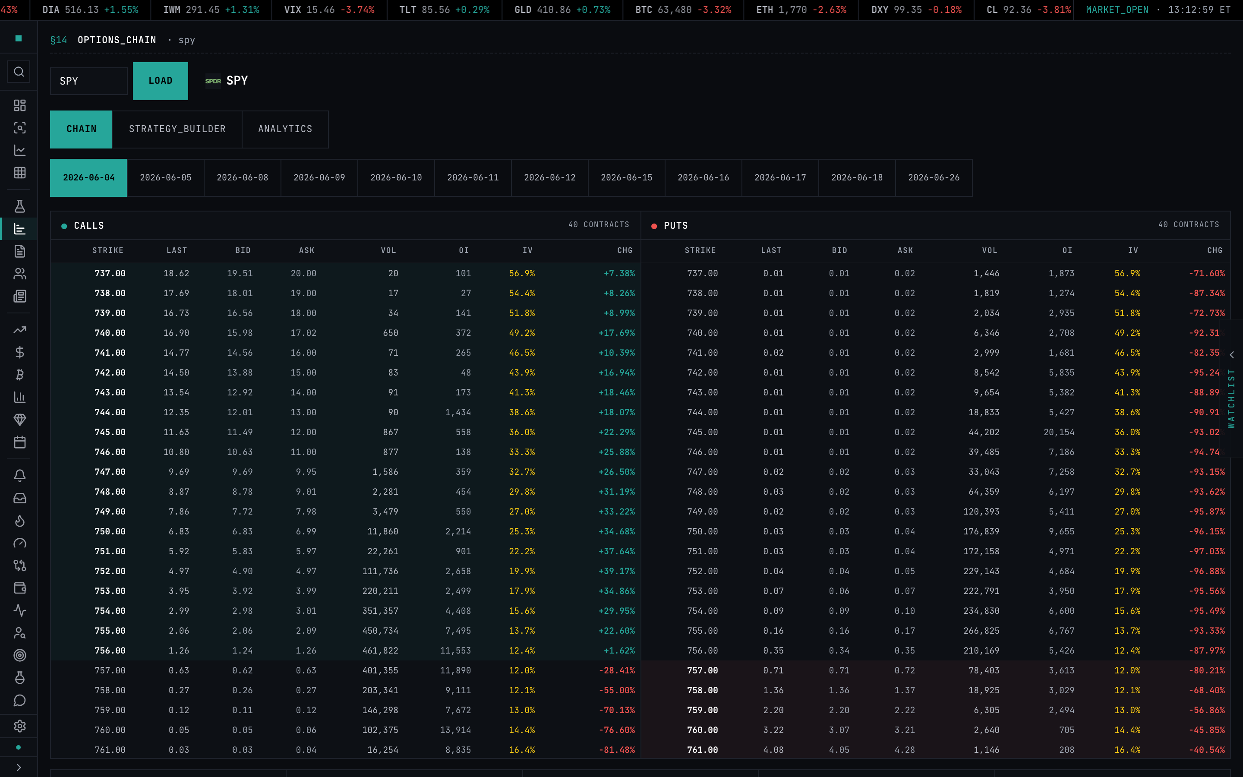Screen dimensions: 1243x777
Task: Open the gauge speedometer icon
Action: [x=19, y=543]
